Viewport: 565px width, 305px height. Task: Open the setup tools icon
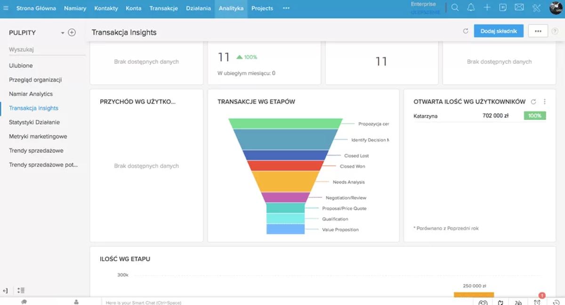tap(536, 8)
